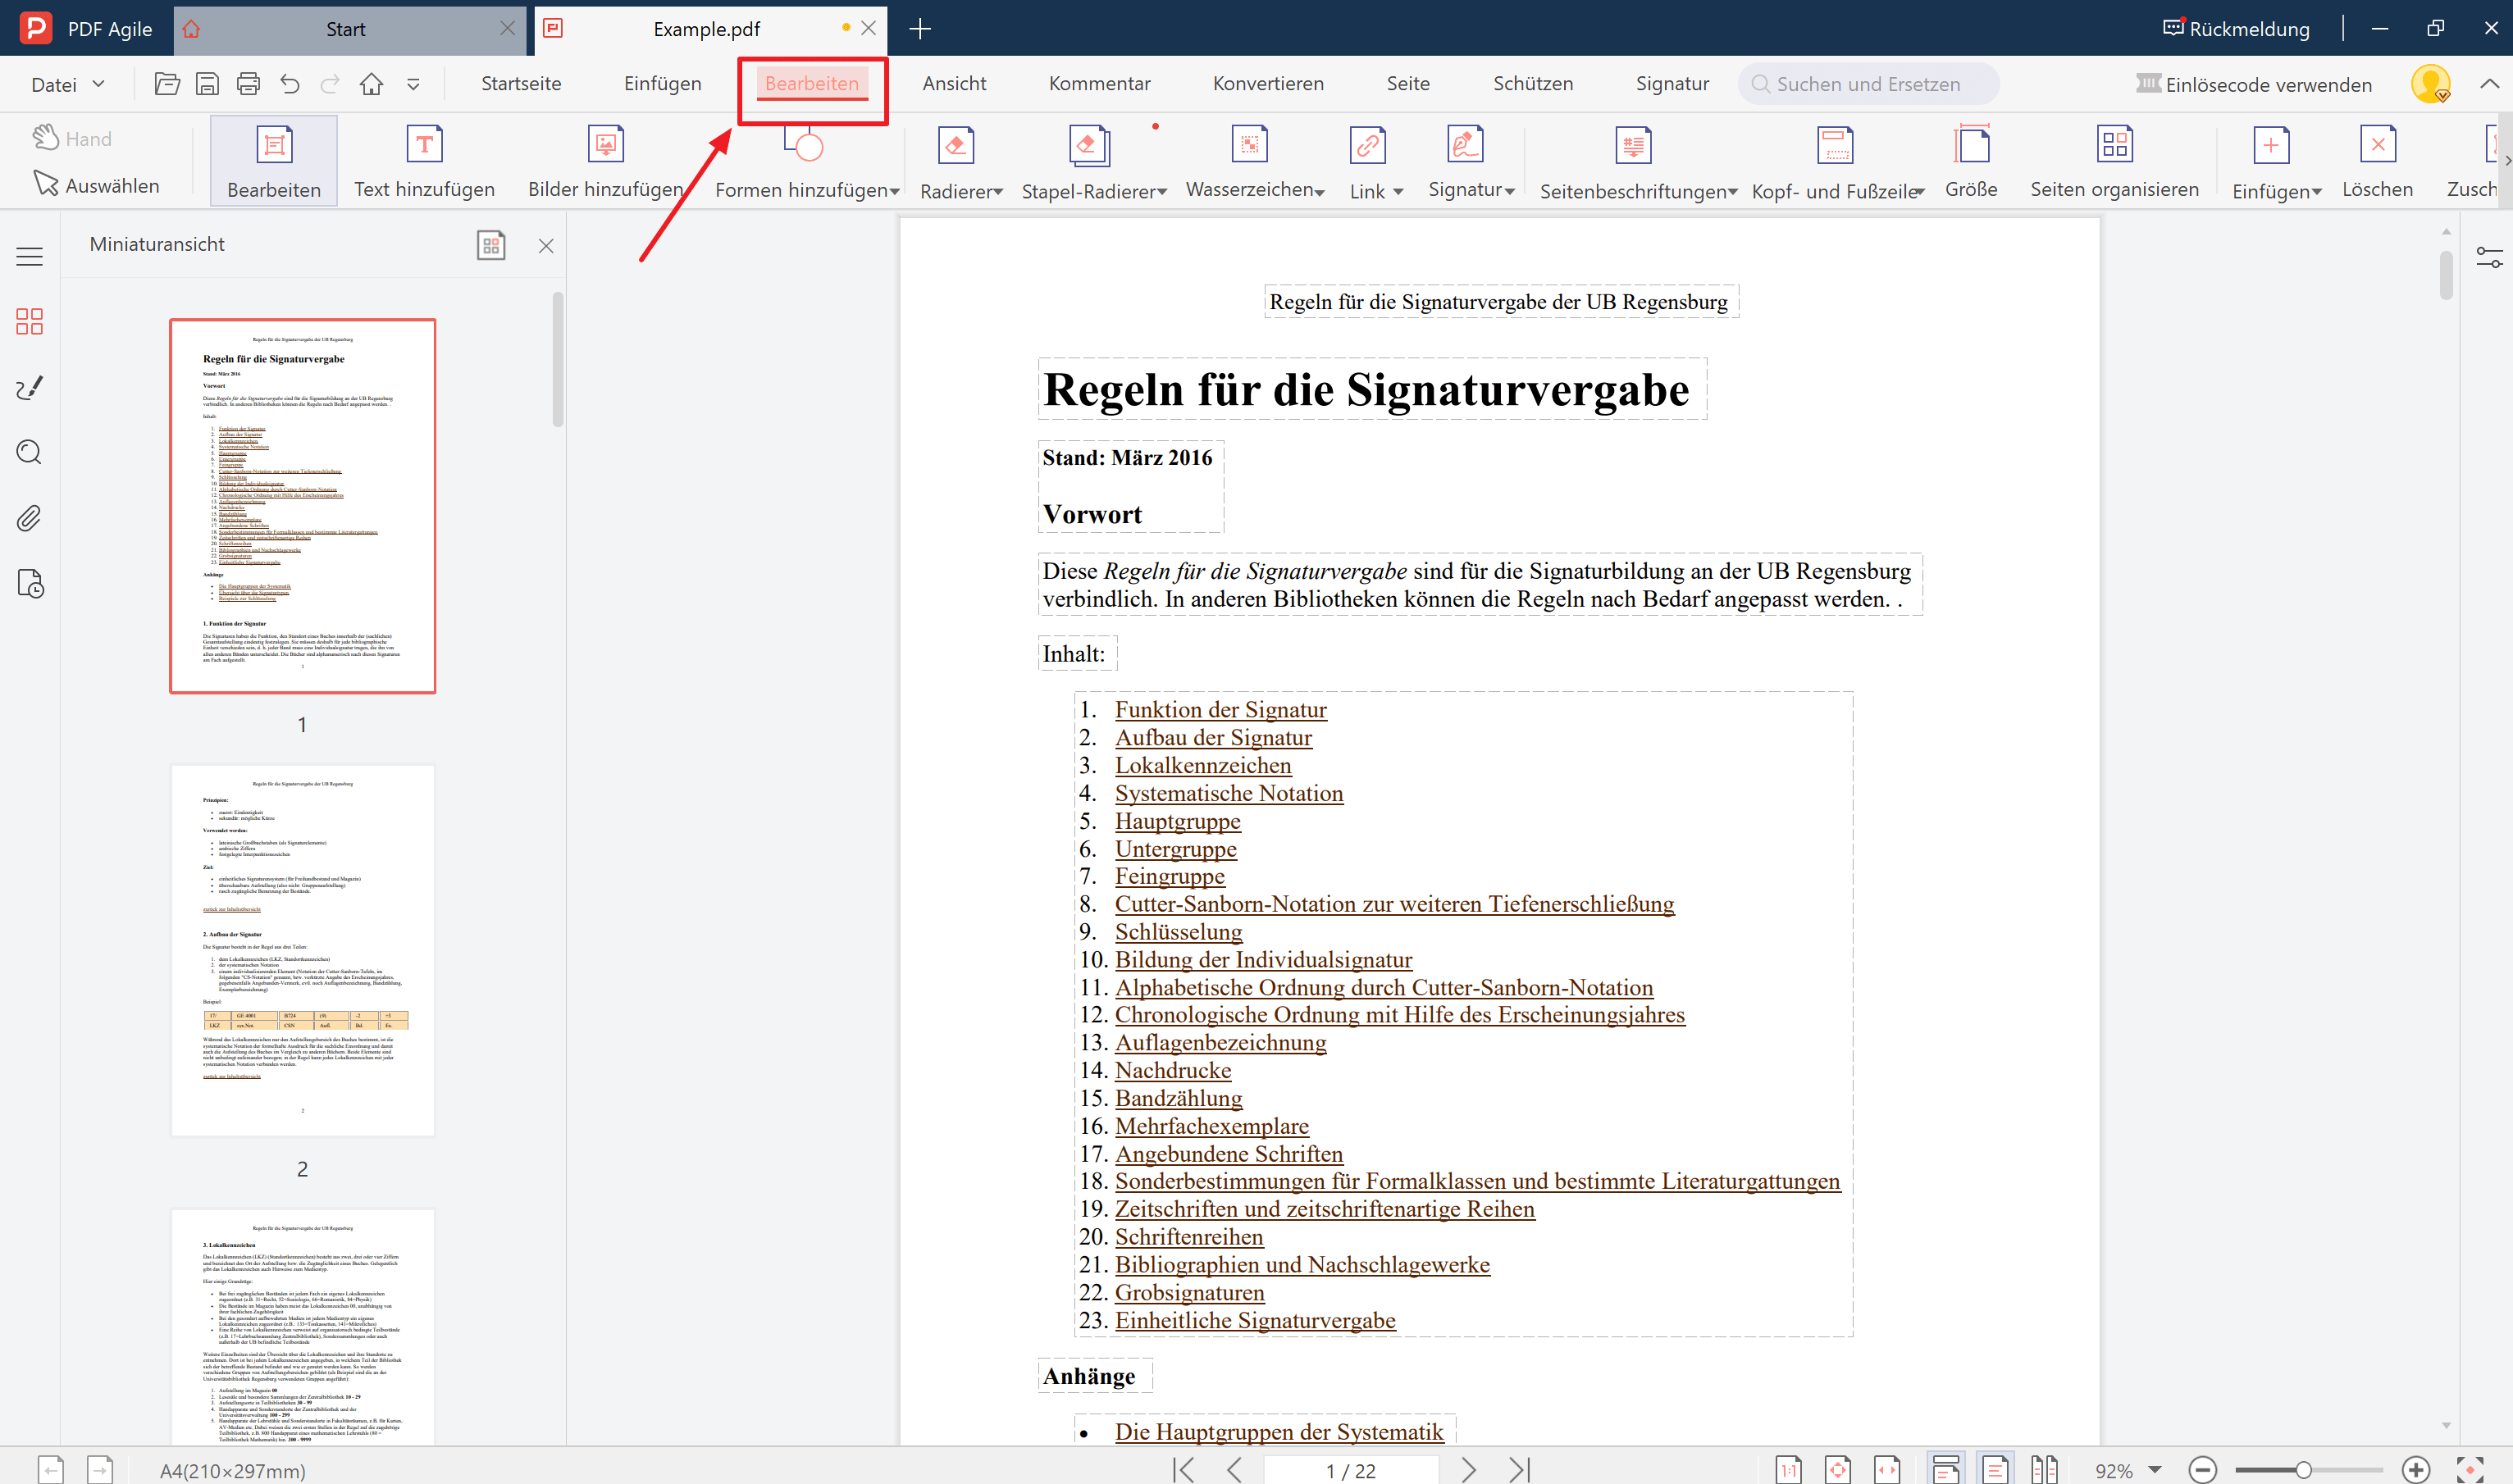The image size is (2513, 1484).
Task: Open file using the folder icon
Action: pyautogui.click(x=167, y=84)
